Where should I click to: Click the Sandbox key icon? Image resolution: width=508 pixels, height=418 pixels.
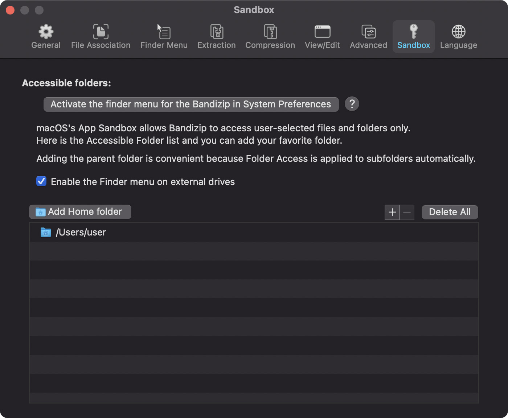pos(413,32)
